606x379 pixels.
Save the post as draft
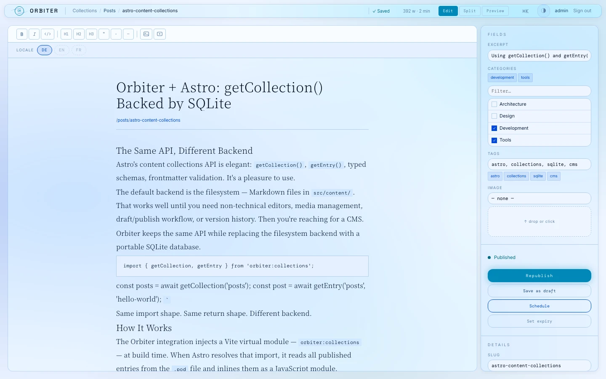pyautogui.click(x=540, y=291)
